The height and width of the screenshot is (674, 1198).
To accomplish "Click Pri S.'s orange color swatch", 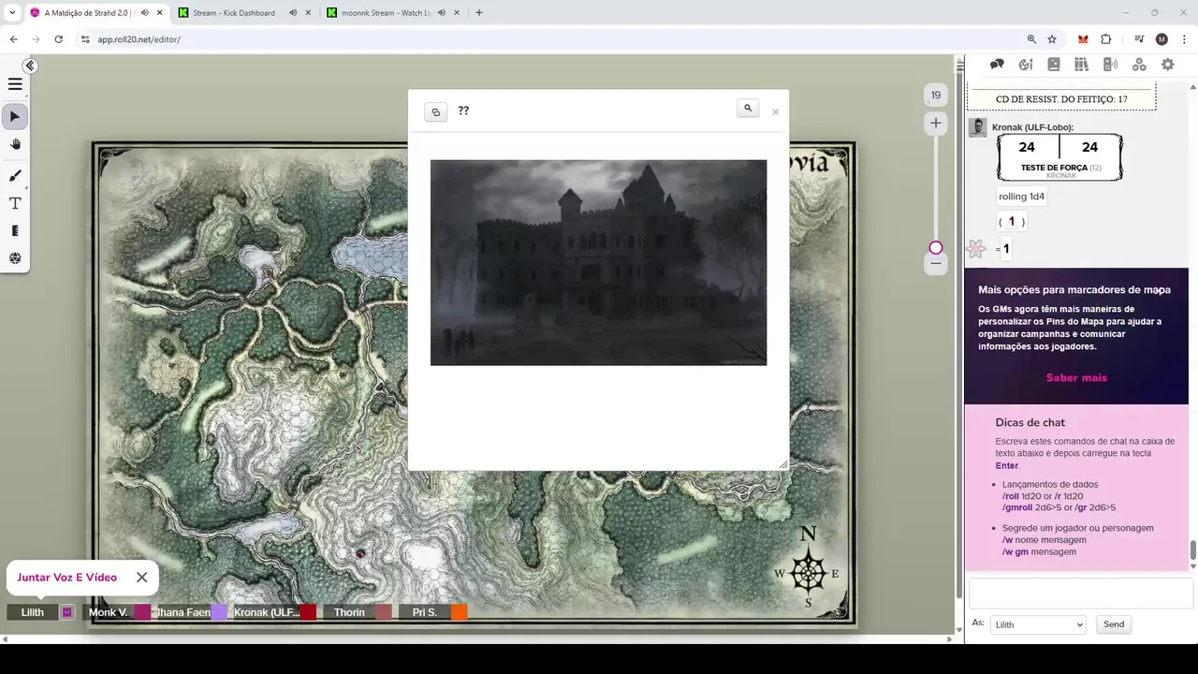I will 460,612.
